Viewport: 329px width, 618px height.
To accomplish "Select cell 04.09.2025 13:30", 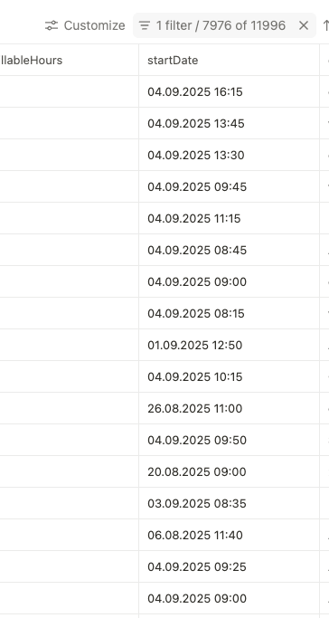I will pyautogui.click(x=229, y=155).
